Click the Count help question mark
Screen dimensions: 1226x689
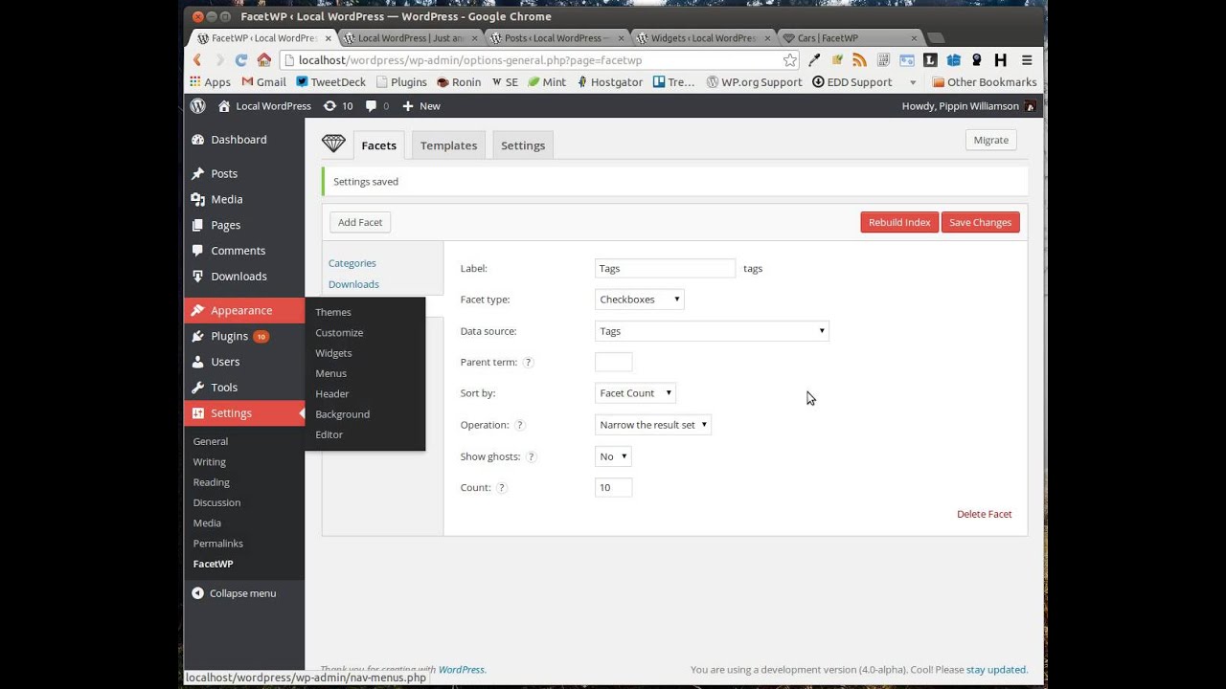502,488
